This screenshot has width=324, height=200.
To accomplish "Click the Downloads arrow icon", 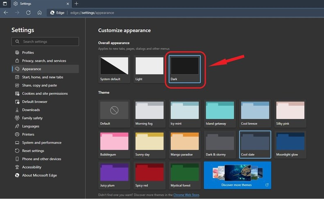I will (17, 110).
